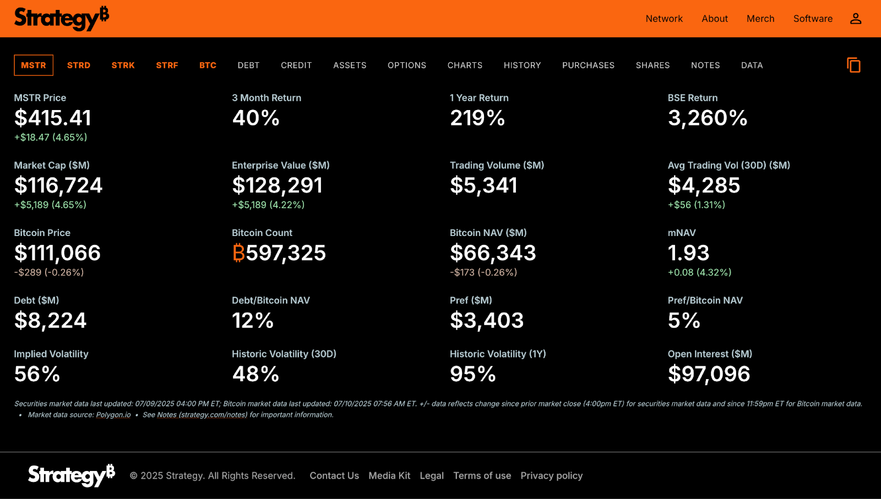Screen dimensions: 881x499
Task: Click the © 2025 Strategy copyright text
Action: (213, 475)
